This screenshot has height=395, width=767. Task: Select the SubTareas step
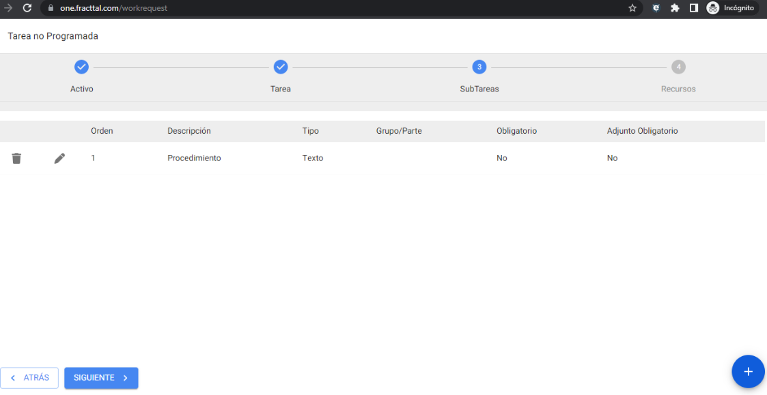tap(479, 67)
